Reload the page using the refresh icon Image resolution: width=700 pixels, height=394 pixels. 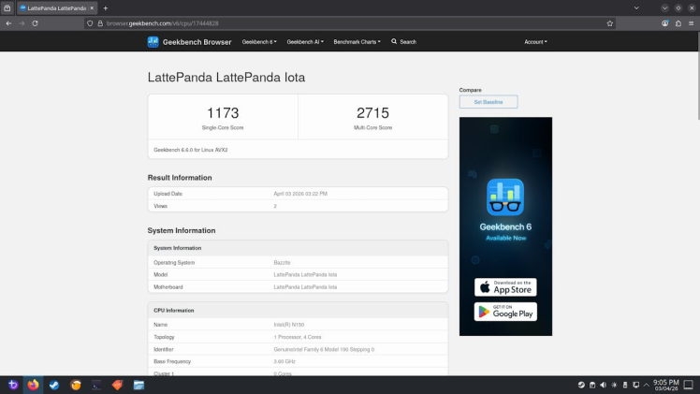click(35, 23)
